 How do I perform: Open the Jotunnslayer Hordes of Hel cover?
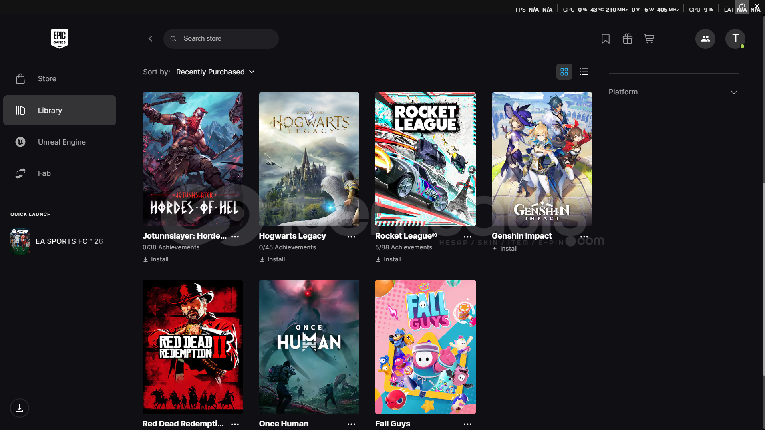tap(193, 159)
